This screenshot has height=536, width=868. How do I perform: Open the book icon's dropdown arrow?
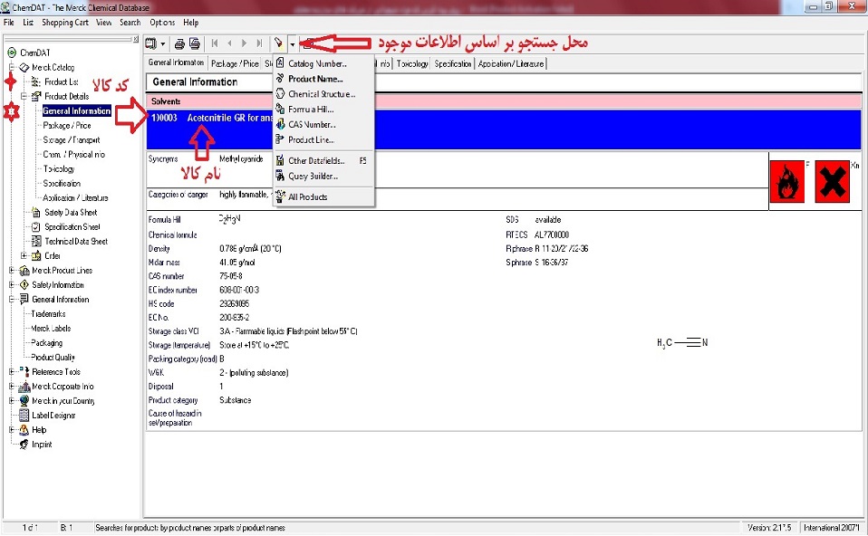[163, 43]
